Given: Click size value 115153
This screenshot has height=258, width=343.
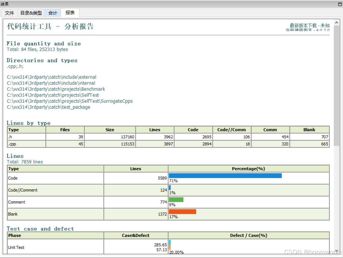Looking at the screenshot, I should (128, 144).
